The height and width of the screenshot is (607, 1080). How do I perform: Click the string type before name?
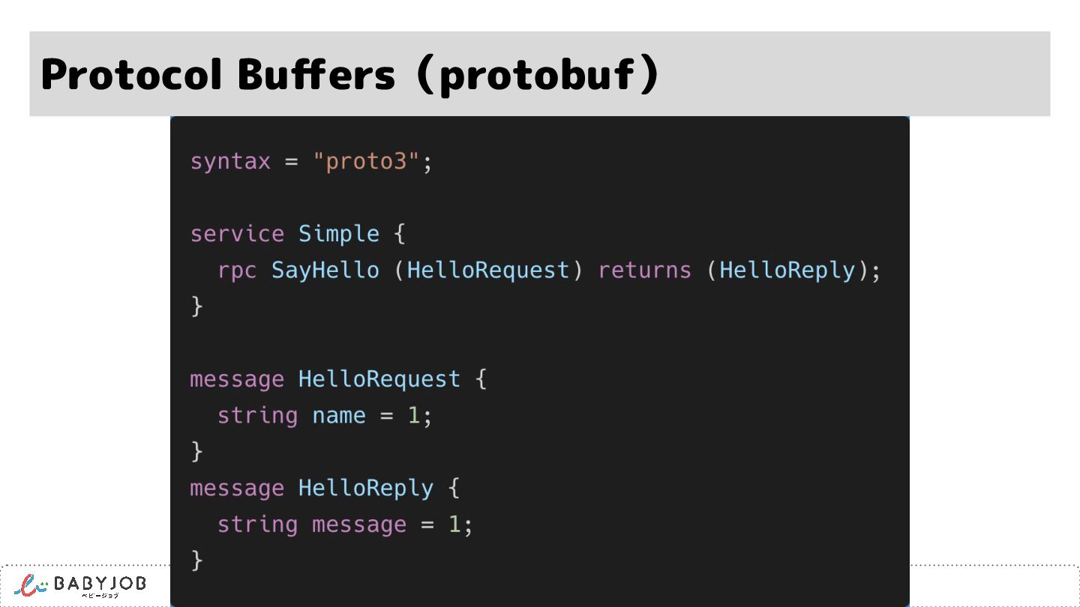[257, 415]
